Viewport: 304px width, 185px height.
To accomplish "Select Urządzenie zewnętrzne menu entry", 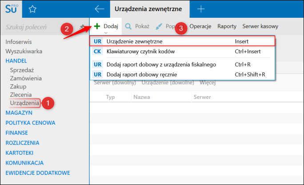I will point(182,41).
